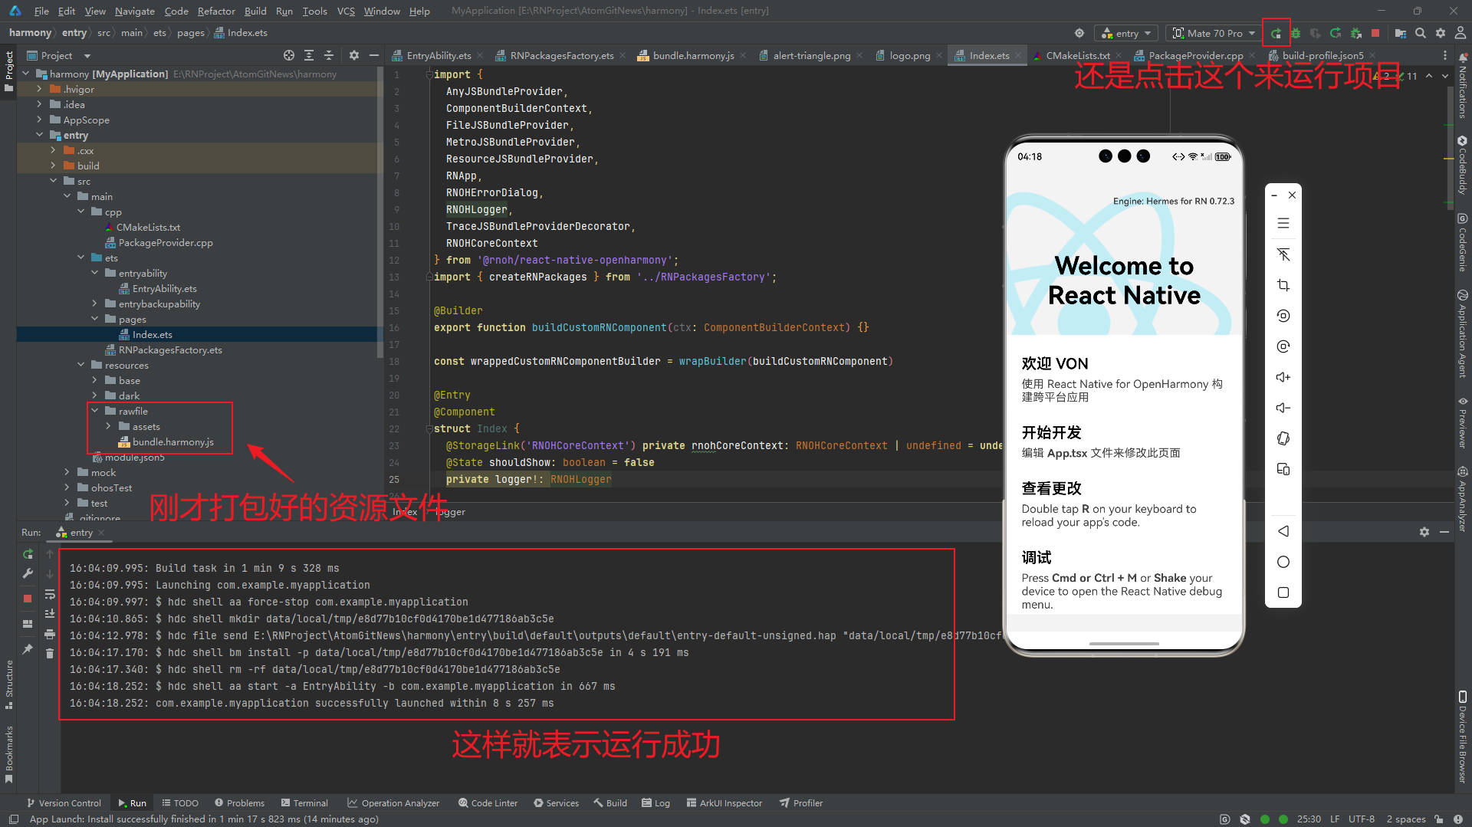This screenshot has width=1472, height=827.
Task: Start debugging with the Debug icon
Action: coord(1296,33)
